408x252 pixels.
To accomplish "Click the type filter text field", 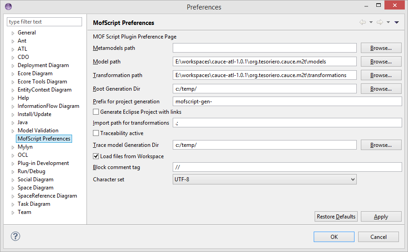I will tap(44, 22).
